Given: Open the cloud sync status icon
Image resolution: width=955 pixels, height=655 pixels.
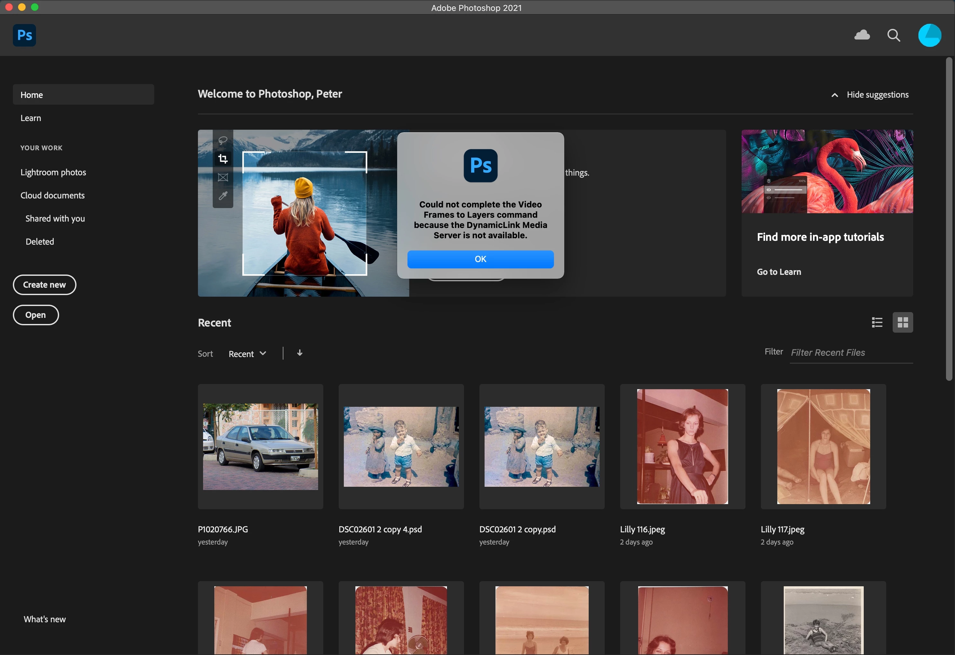Looking at the screenshot, I should (x=862, y=35).
